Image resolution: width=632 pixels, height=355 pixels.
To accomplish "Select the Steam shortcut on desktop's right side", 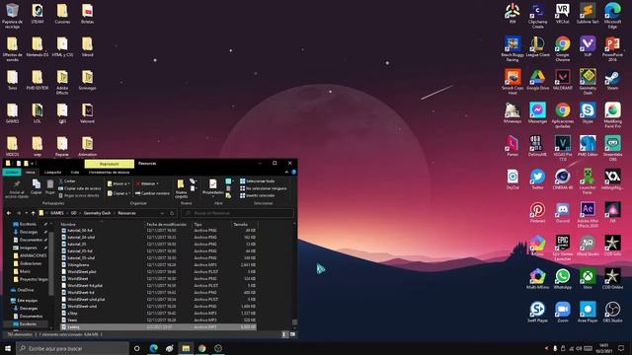I will pos(612,80).
